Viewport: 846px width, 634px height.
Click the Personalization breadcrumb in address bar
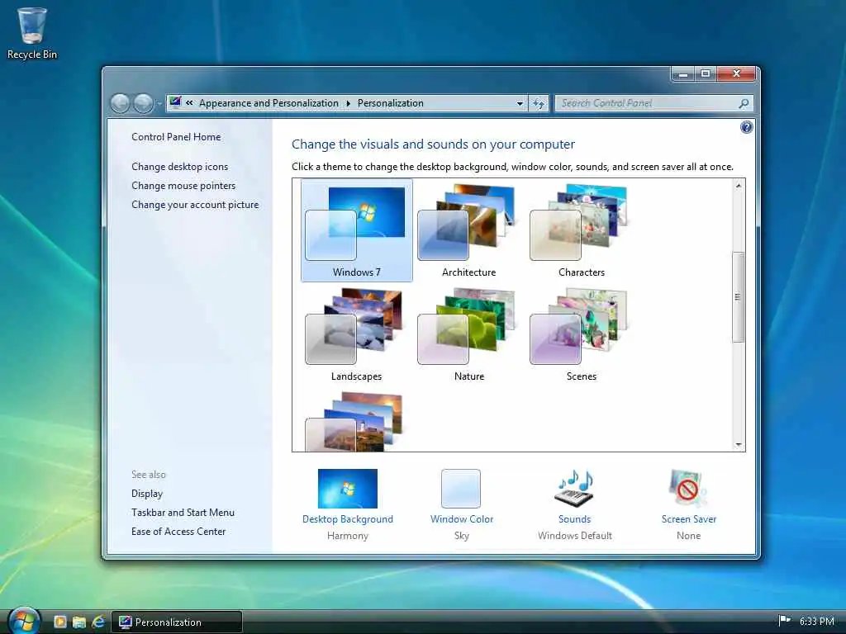coord(390,103)
